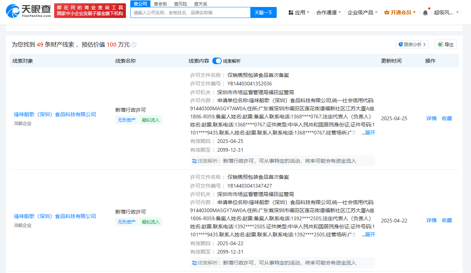Select the 查公司 tab
The width and height of the screenshot is (471, 273).
140,4
